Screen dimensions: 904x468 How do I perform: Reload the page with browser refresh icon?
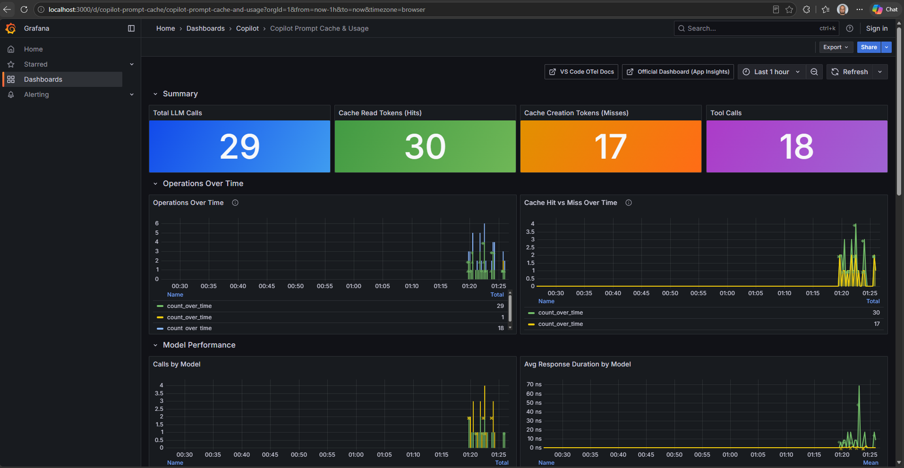(24, 9)
